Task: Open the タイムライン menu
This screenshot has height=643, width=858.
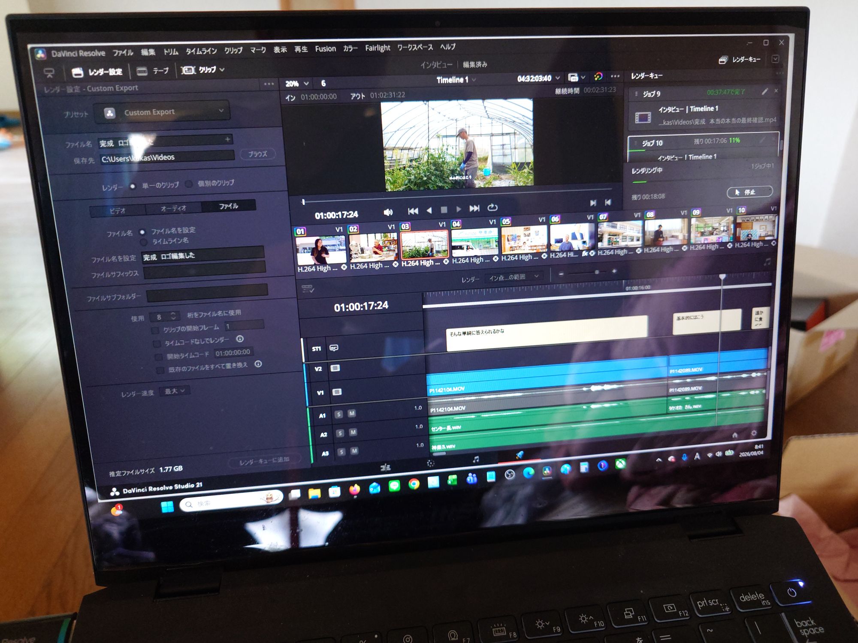Action: pyautogui.click(x=201, y=51)
